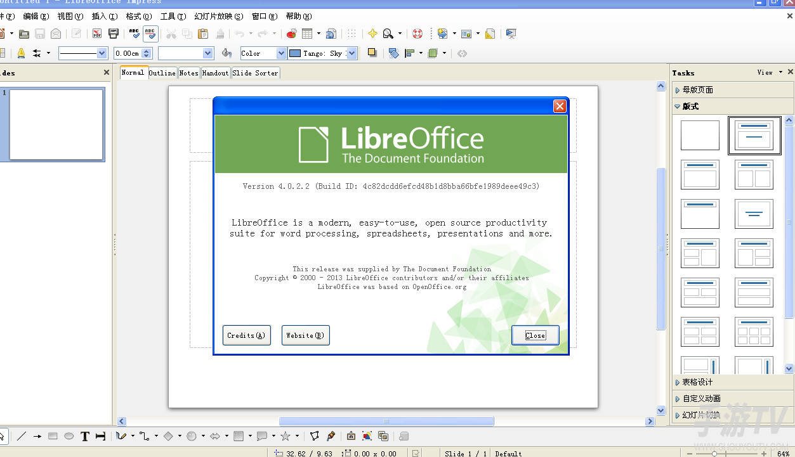Select the Block Arrows tool
This screenshot has height=457, width=795.
pyautogui.click(x=215, y=436)
